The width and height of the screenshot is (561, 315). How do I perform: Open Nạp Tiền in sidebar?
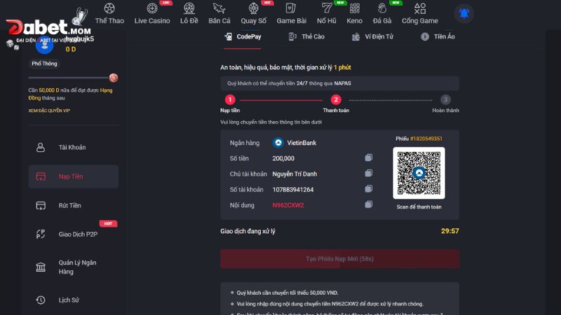[x=74, y=176]
